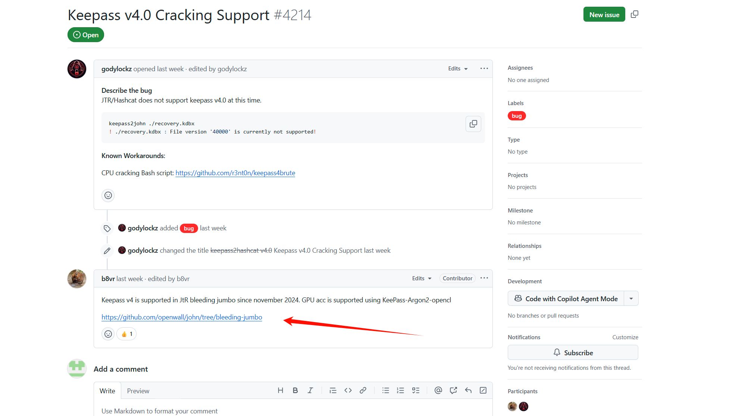Insert saved reply using the arrow icon

pos(468,390)
